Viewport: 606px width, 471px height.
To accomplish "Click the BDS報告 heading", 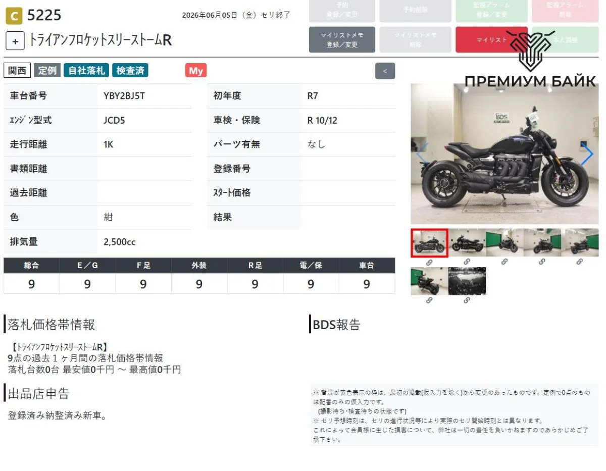I will [337, 325].
